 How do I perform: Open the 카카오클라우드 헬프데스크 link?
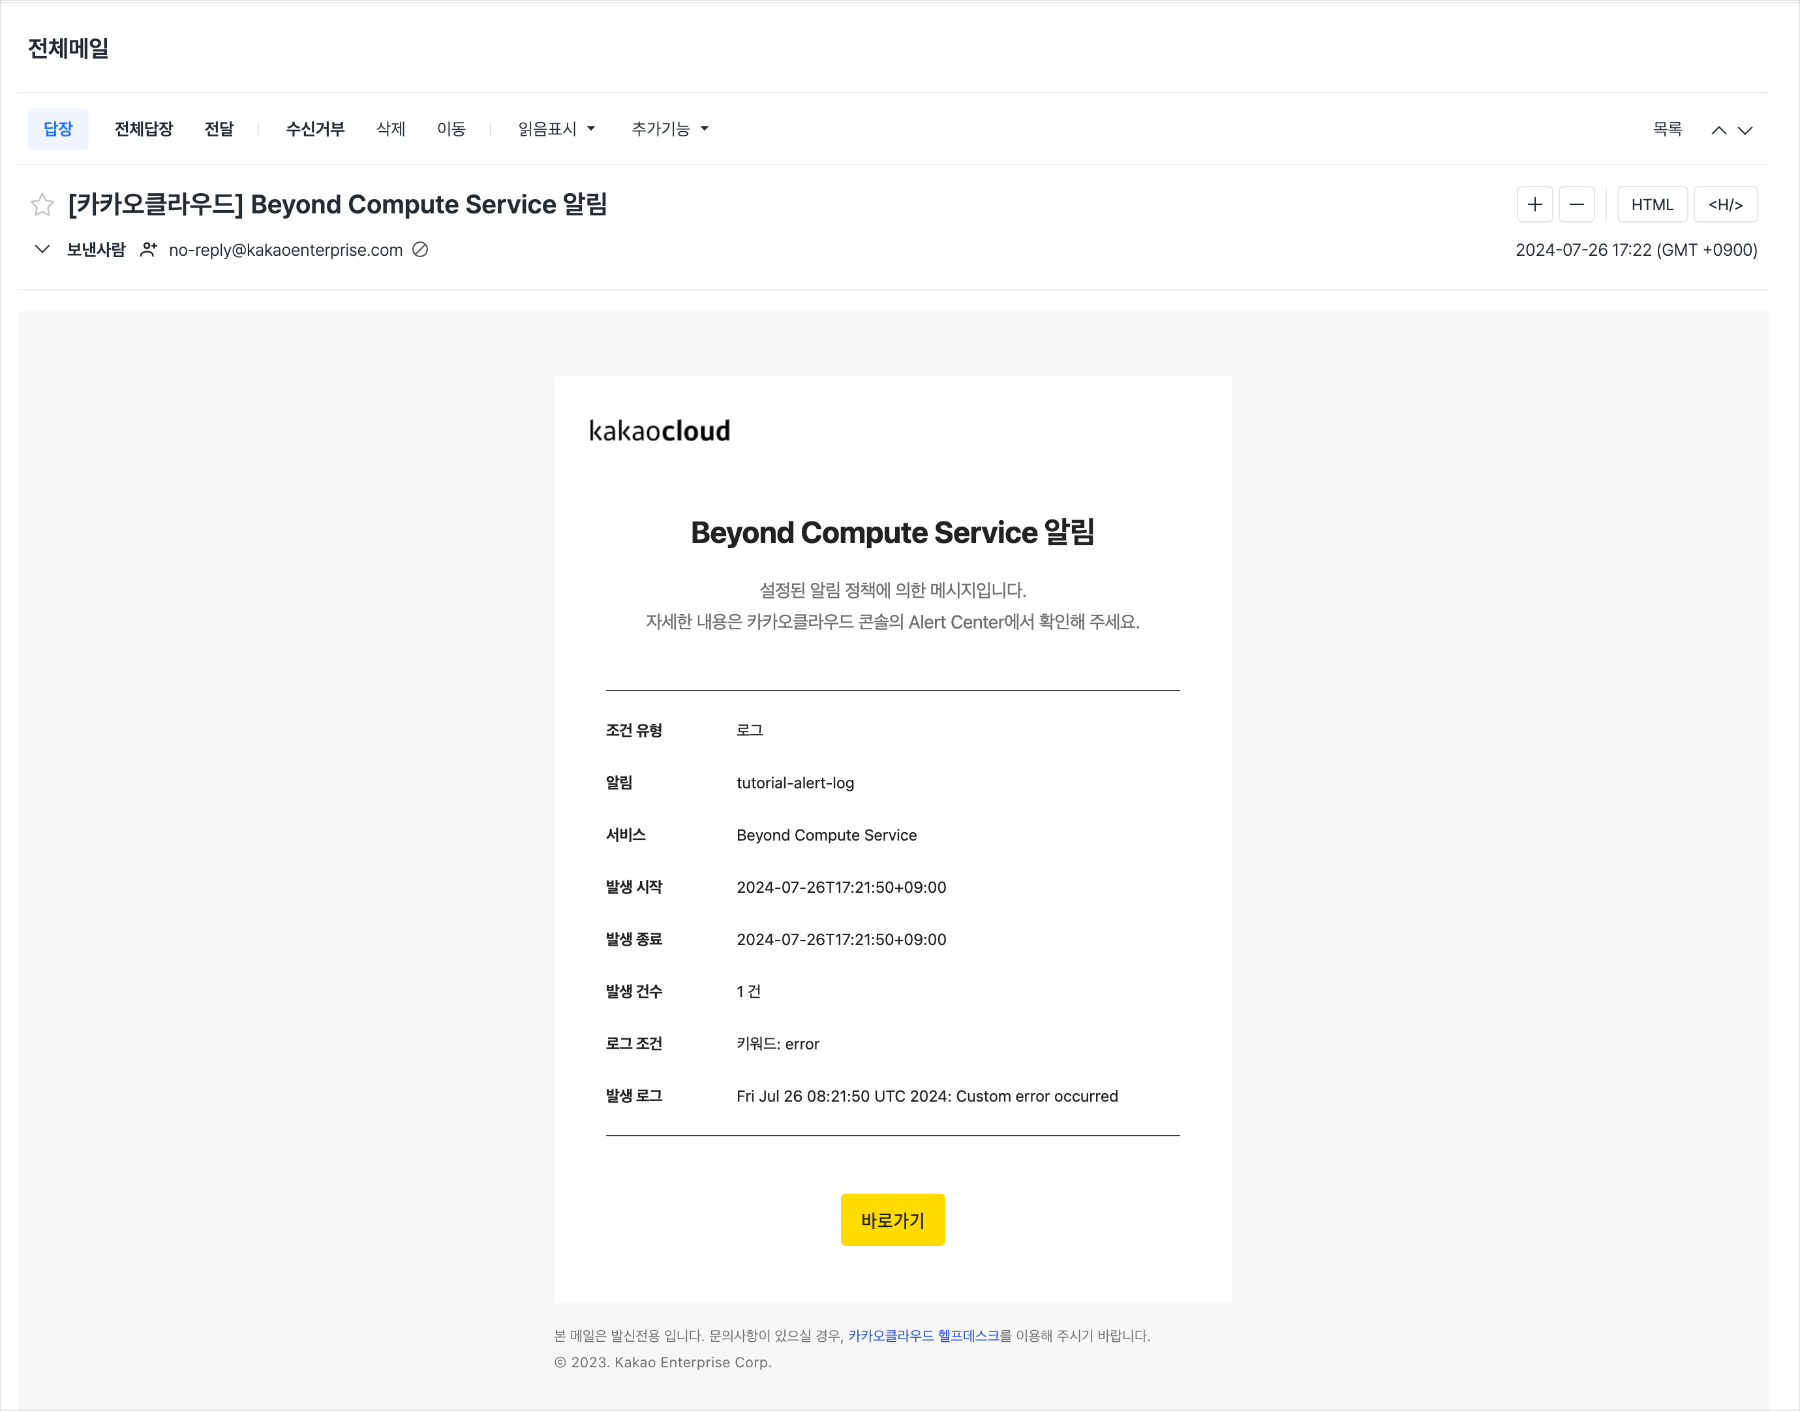point(923,1336)
